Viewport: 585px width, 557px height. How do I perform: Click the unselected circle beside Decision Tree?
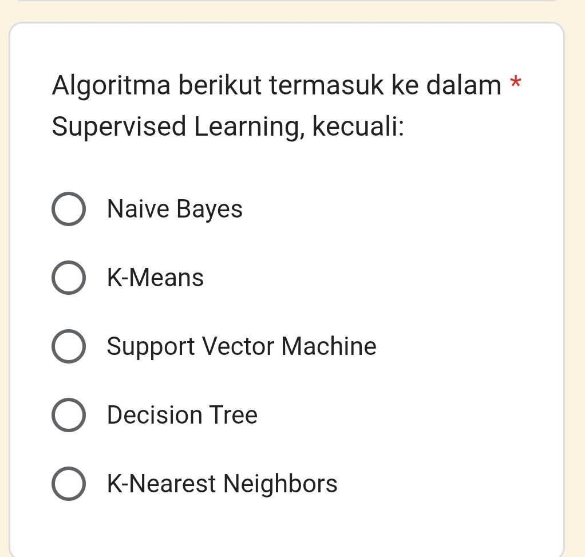pyautogui.click(x=69, y=415)
